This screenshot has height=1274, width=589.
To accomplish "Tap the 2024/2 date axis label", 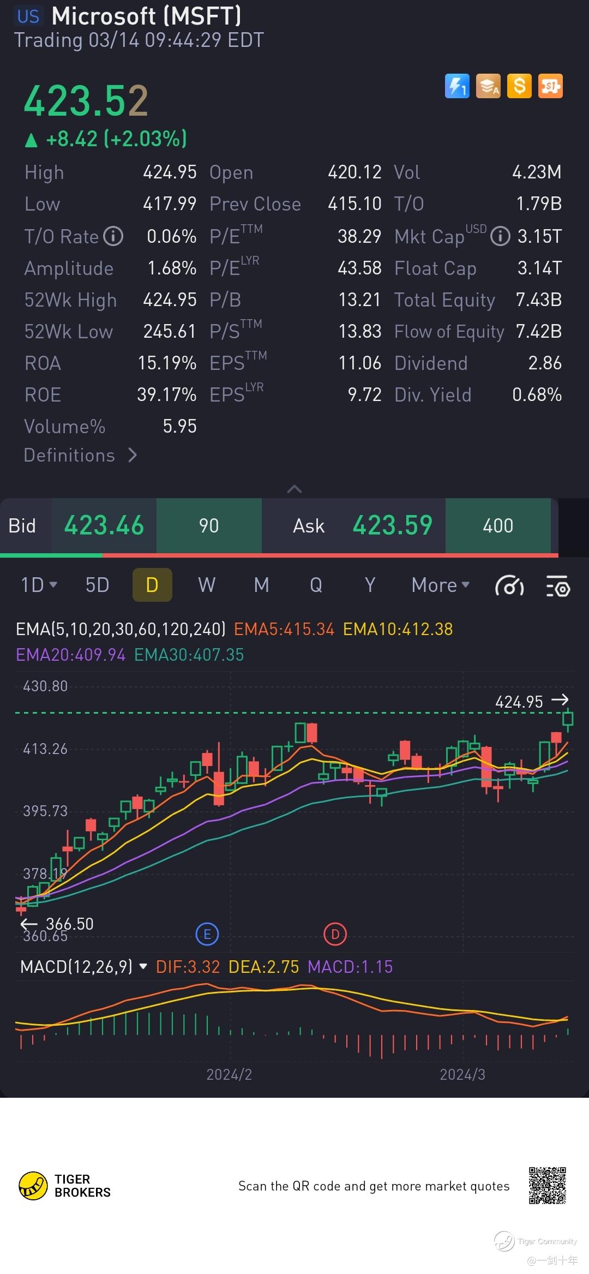I will (x=229, y=1074).
